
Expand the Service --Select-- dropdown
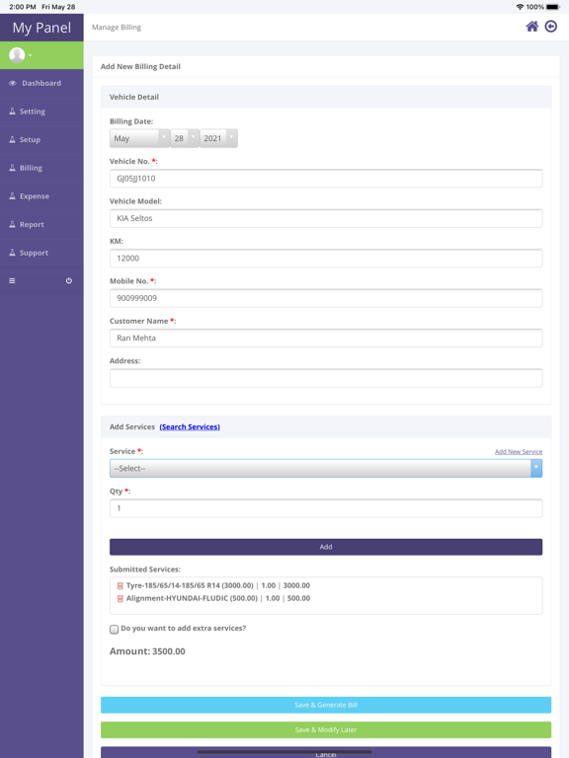click(326, 469)
